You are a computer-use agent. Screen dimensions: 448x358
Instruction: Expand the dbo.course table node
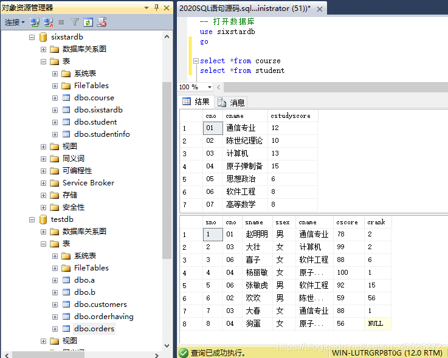(55, 98)
